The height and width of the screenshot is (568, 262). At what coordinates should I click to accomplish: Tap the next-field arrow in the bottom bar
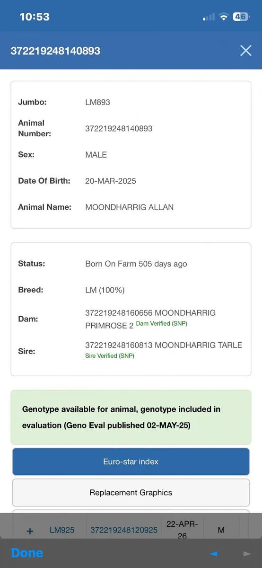coord(246,553)
